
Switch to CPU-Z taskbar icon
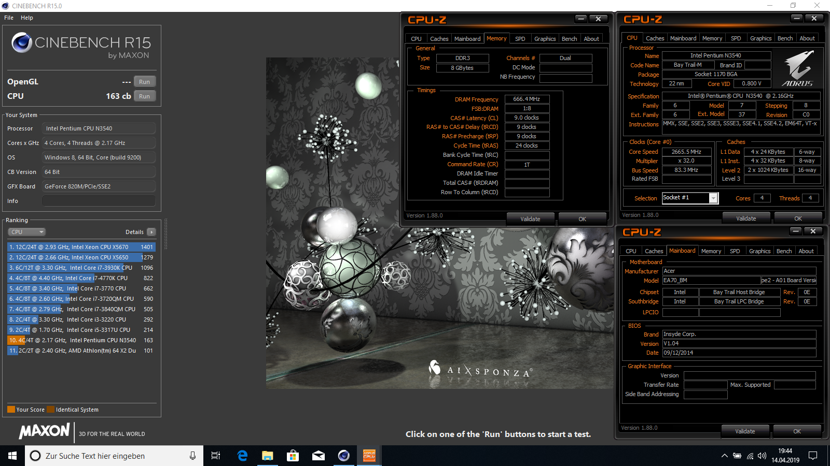pos(369,456)
